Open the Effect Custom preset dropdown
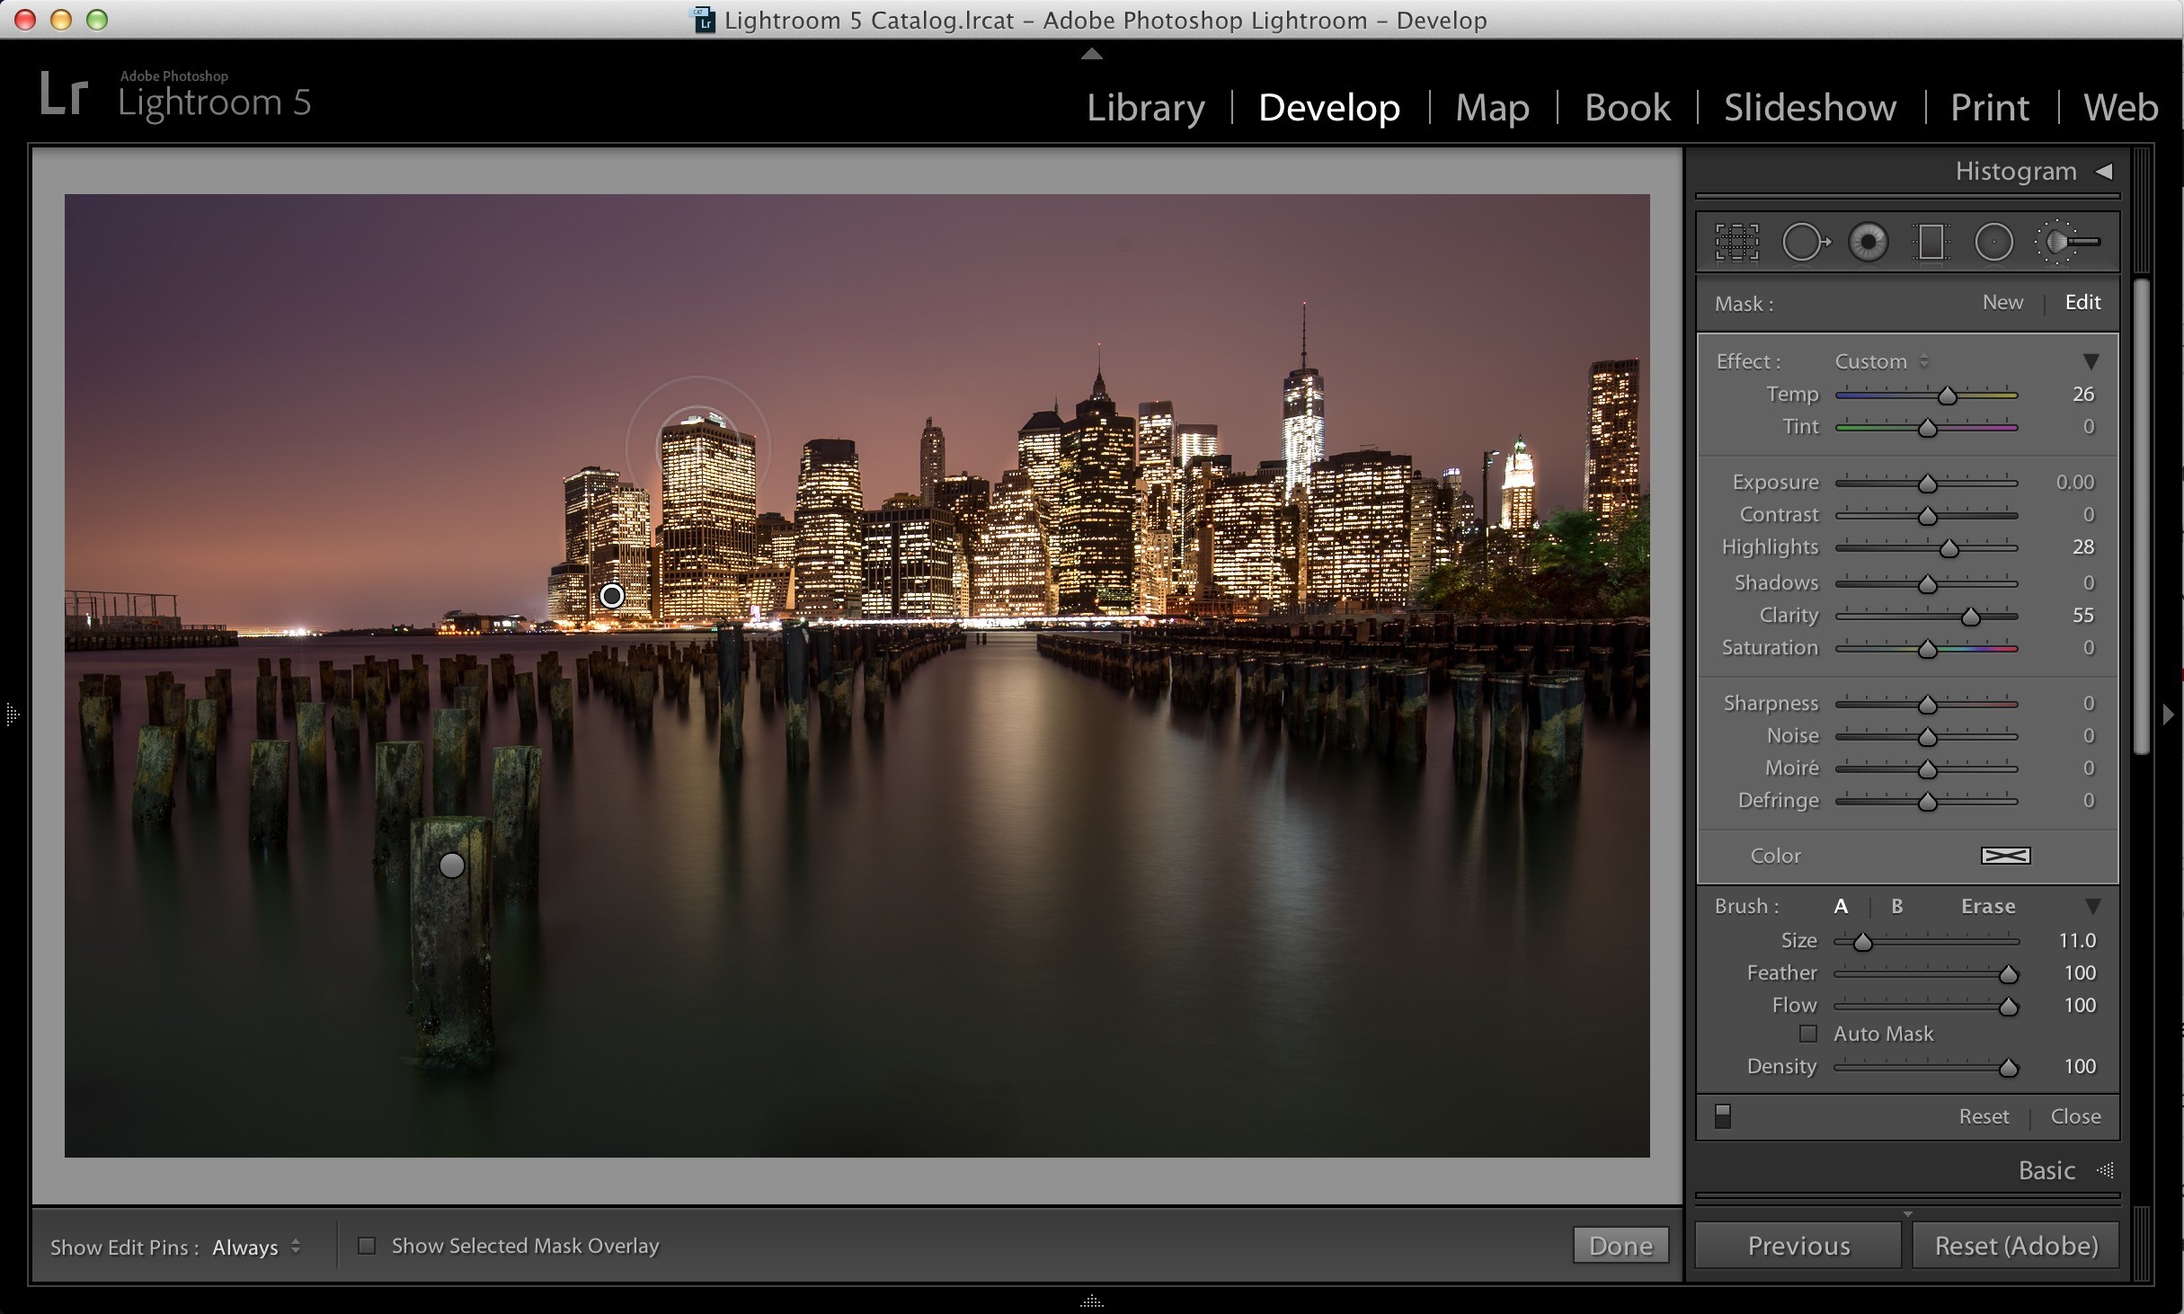Image resolution: width=2184 pixels, height=1314 pixels. [x=1881, y=361]
